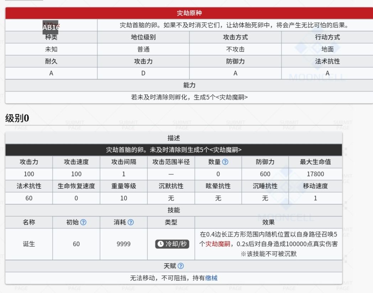Click the 地位级别 header cell
Screen dimensions: 373x293
[143, 37]
